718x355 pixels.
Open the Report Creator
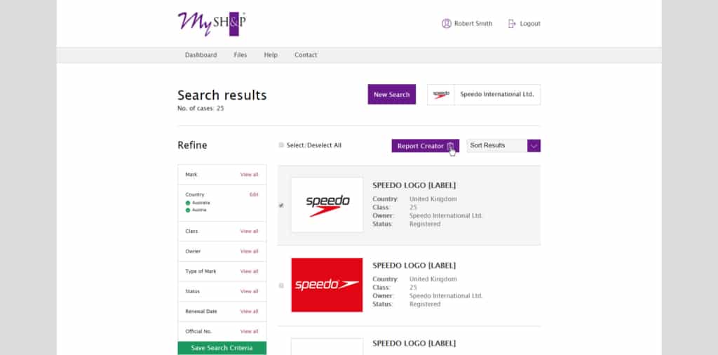pos(426,146)
